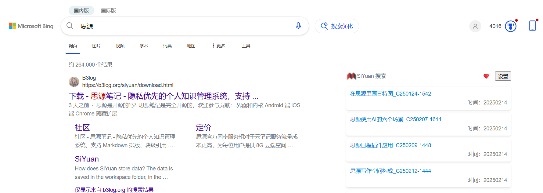
Task: Click the 设置 button in SiYuan panel
Action: 503,76
